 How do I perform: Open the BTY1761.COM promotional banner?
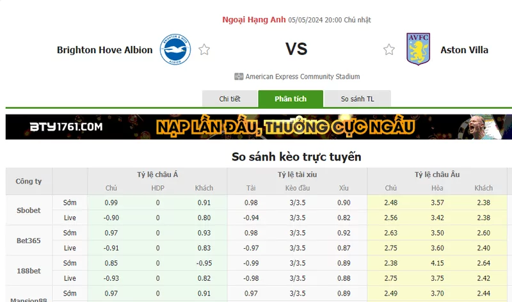pyautogui.click(x=259, y=127)
